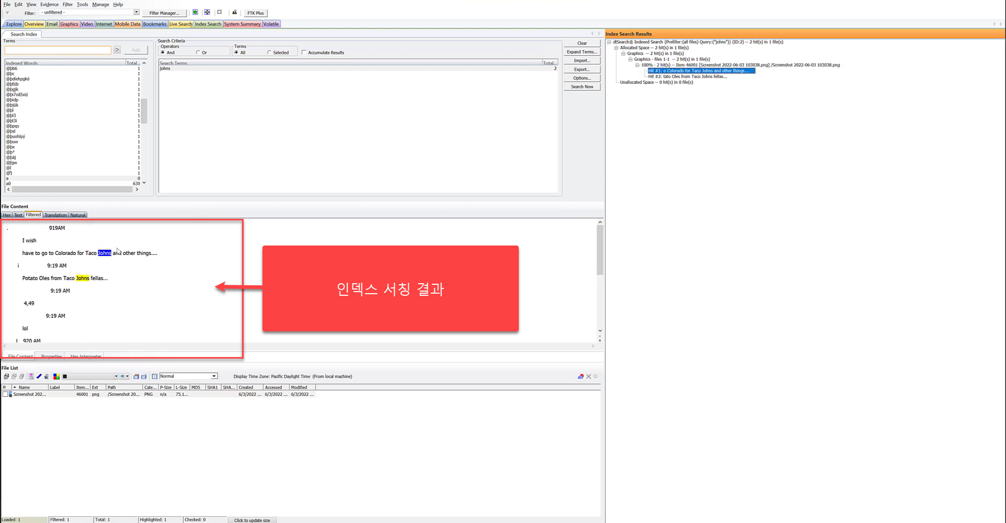
Task: Open the Filter Manager button
Action: tap(164, 13)
